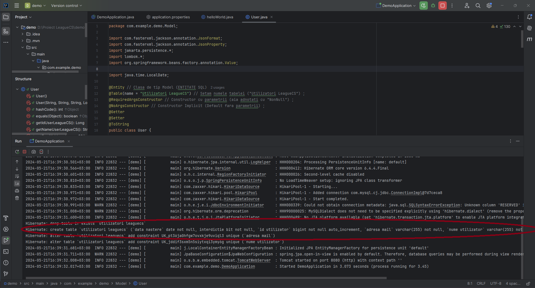Collapse com.example.demo package node

(x=38, y=67)
